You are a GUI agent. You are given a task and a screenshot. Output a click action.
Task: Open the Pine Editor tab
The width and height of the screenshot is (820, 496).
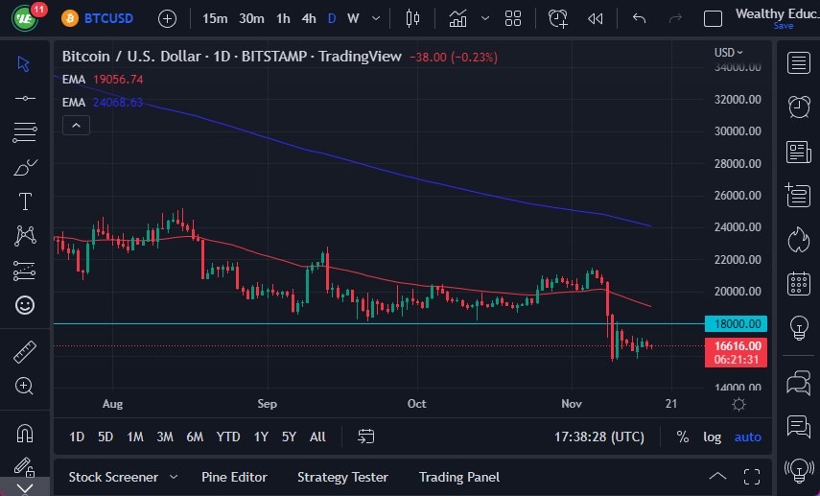234,477
